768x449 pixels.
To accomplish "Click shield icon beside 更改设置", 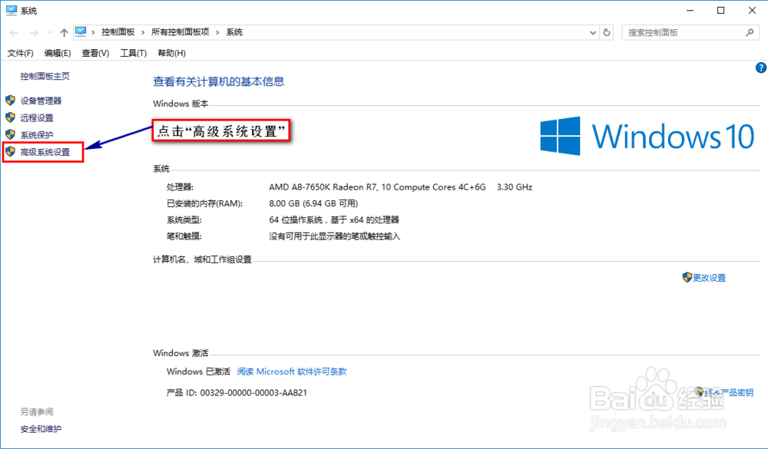I will pyautogui.click(x=687, y=277).
